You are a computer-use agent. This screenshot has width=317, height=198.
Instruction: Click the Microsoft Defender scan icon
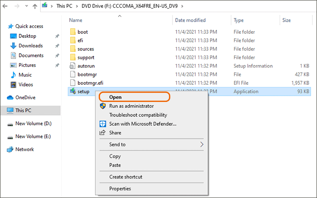(x=102, y=124)
